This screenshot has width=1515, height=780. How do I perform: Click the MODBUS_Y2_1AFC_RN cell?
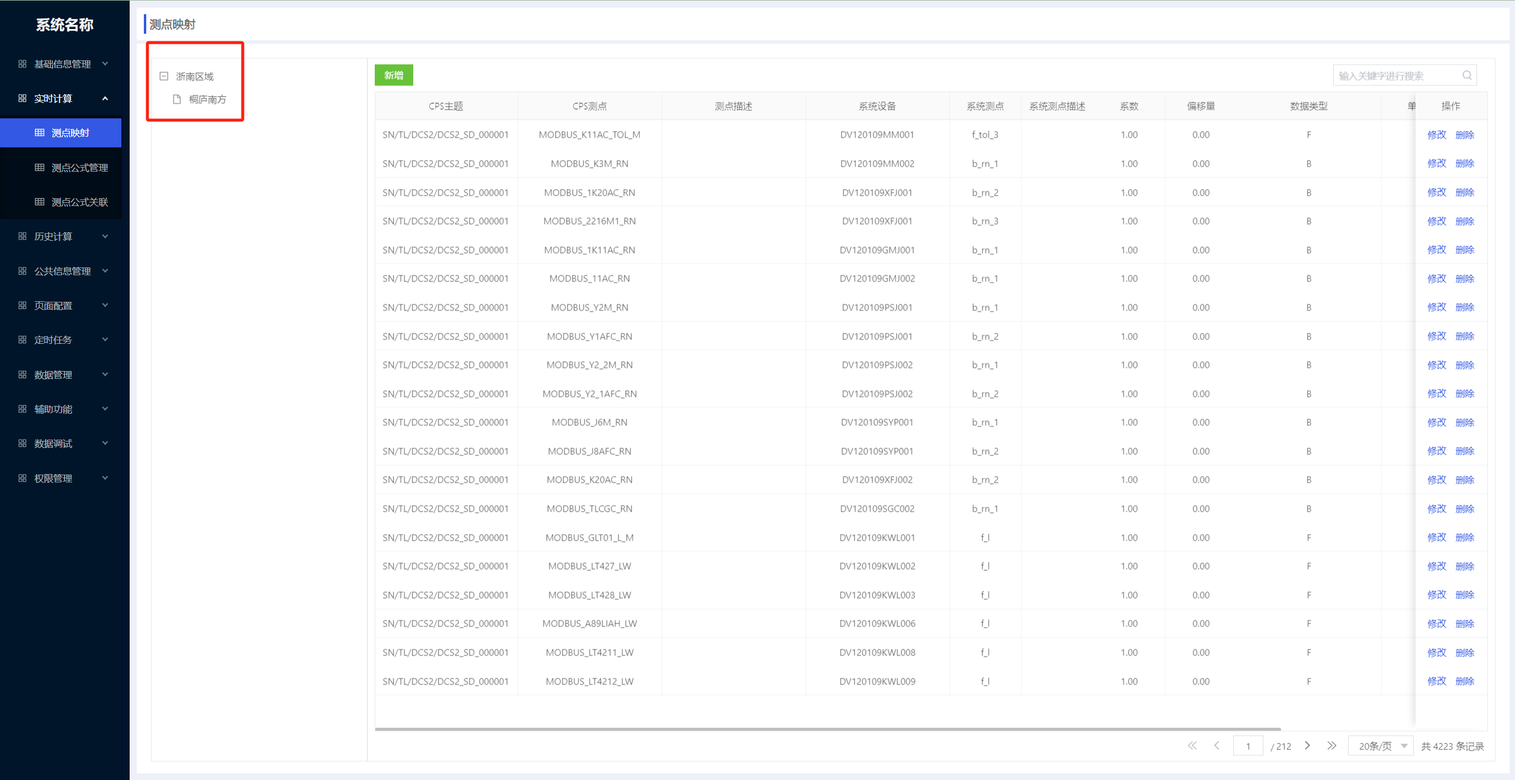point(590,394)
